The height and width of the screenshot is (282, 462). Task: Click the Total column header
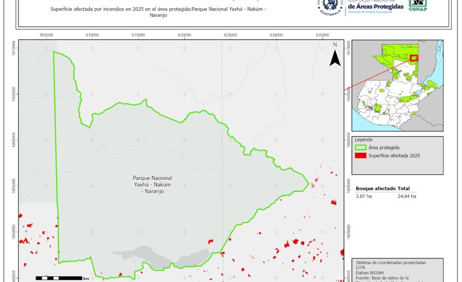[403, 189]
